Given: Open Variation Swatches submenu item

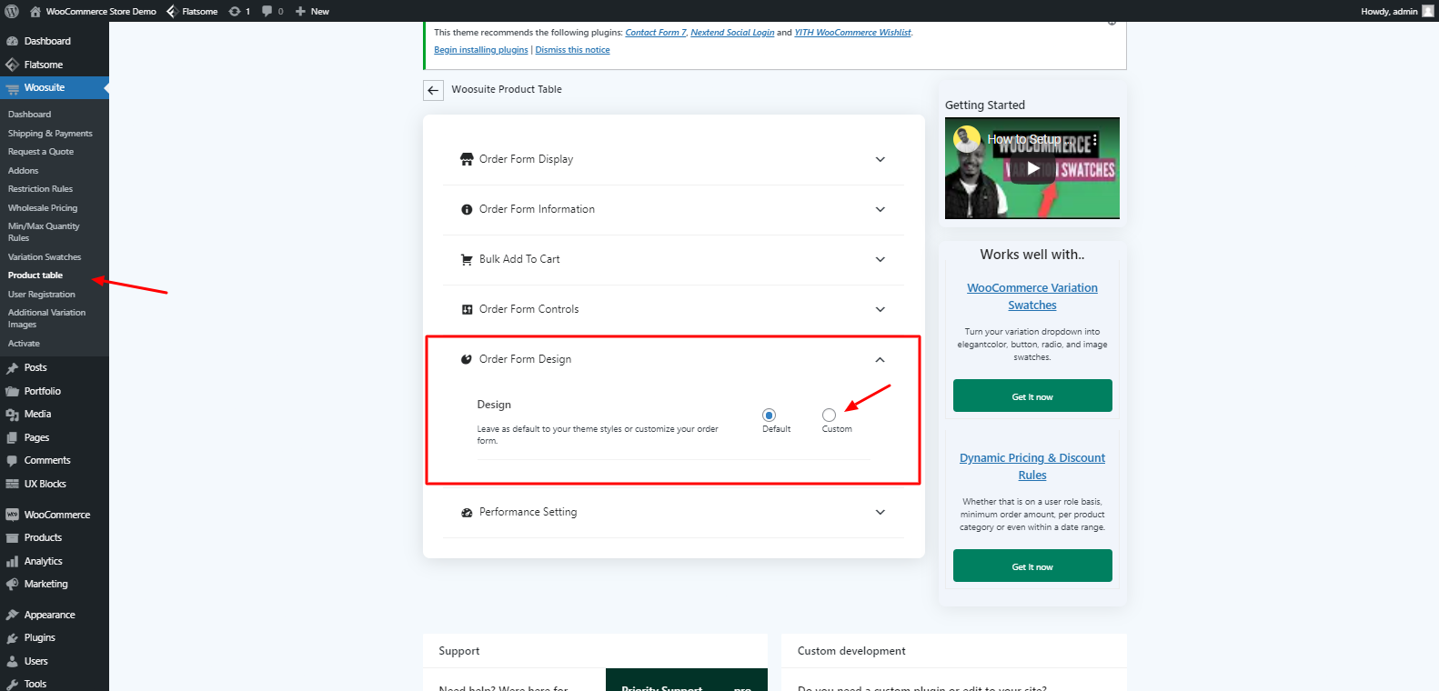Looking at the screenshot, I should point(45,257).
